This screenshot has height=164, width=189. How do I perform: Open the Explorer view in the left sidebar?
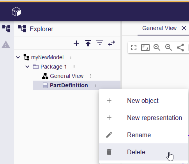(6, 29)
